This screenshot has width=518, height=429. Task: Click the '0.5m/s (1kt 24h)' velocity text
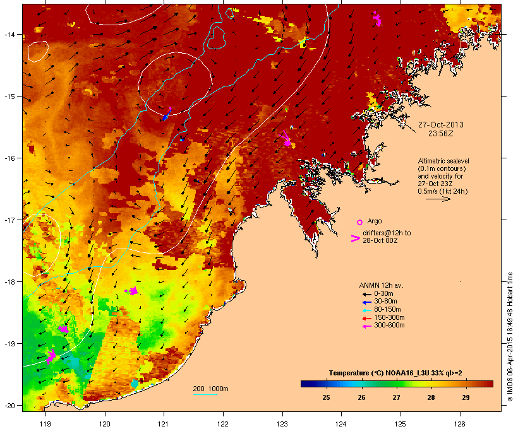click(x=443, y=191)
